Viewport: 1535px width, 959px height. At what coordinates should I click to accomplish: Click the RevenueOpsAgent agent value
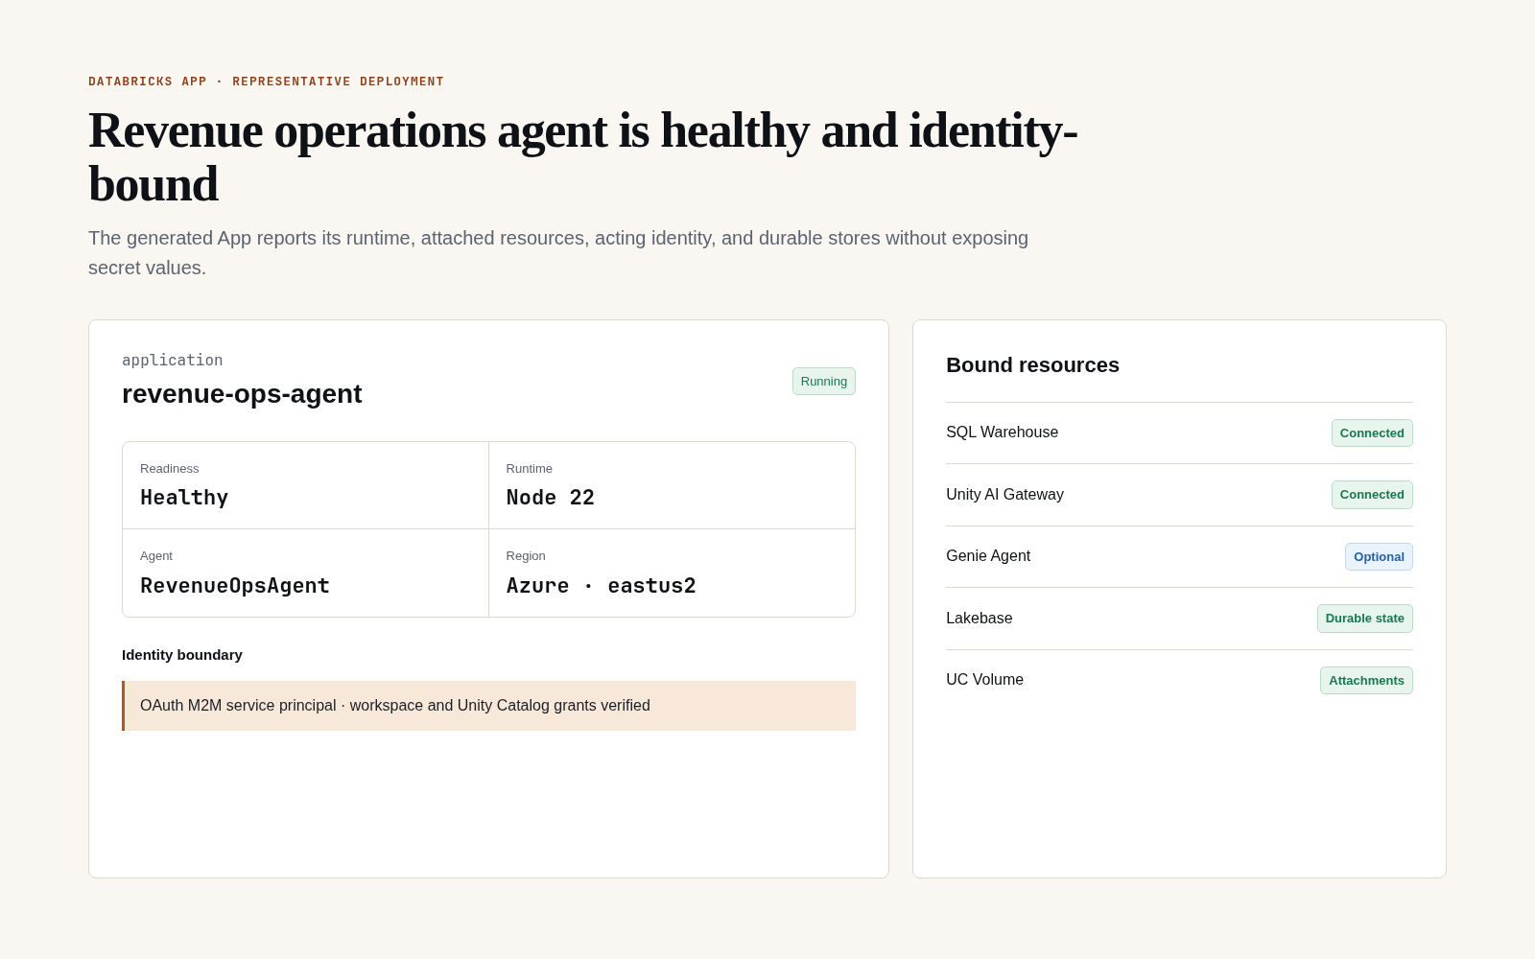[x=235, y=586]
